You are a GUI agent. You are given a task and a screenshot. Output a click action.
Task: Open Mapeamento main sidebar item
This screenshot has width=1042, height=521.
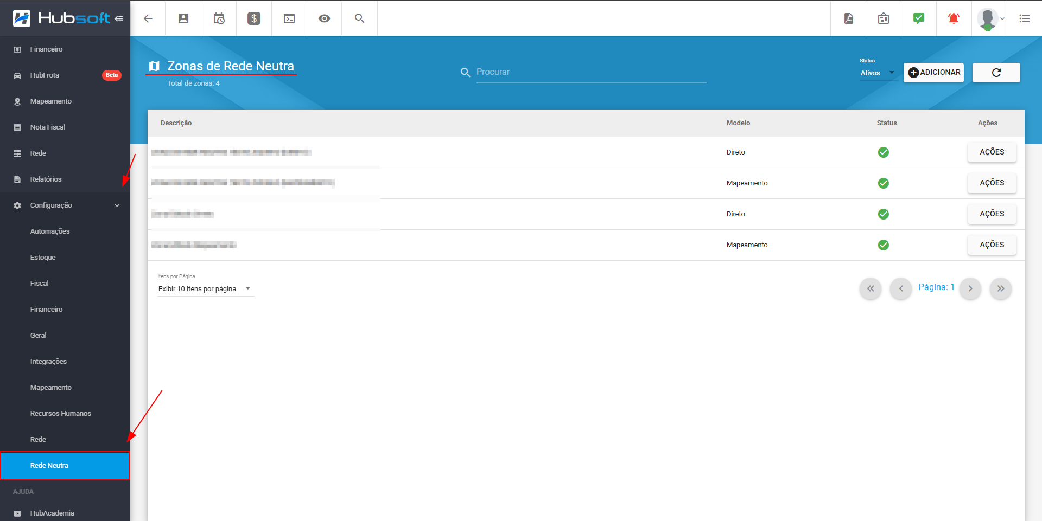[x=65, y=101]
